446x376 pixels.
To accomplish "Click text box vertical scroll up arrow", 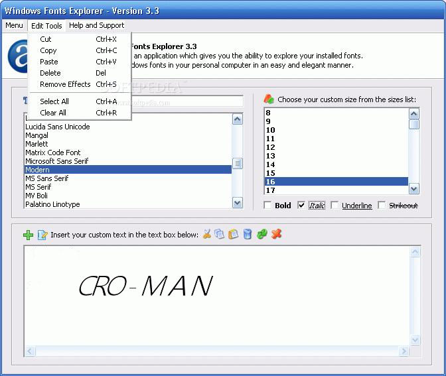I will click(x=415, y=252).
